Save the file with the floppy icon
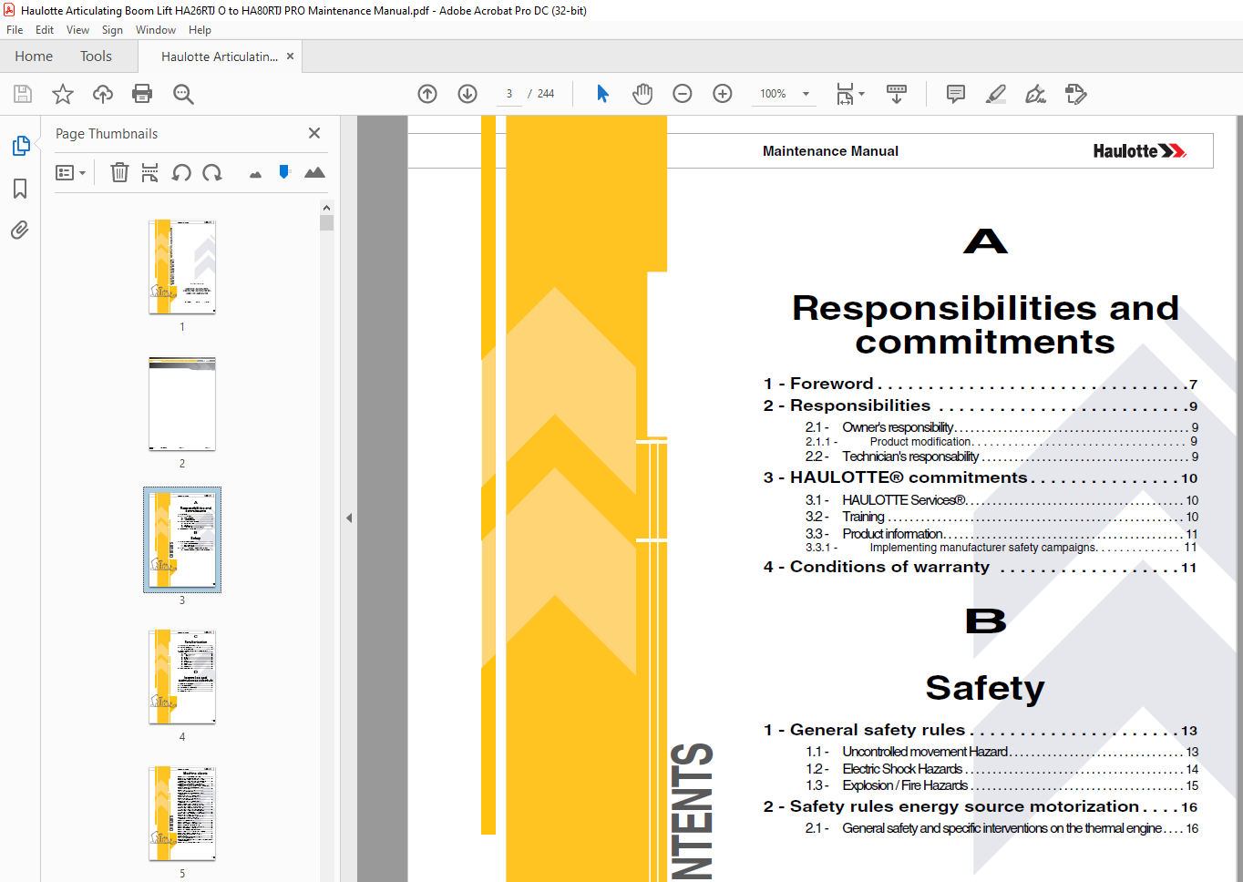The width and height of the screenshot is (1243, 882). click(23, 94)
